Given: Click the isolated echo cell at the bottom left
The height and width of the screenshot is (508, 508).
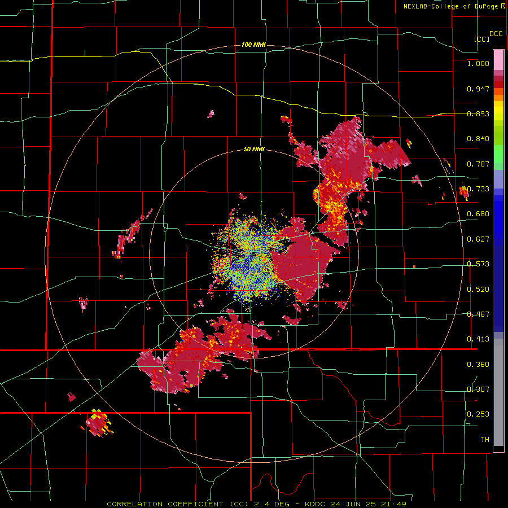Looking at the screenshot, I should coord(97,423).
